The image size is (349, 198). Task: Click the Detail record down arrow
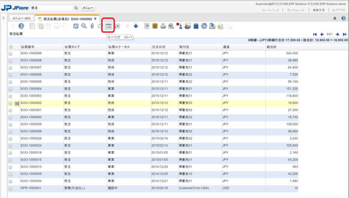pos(136,26)
